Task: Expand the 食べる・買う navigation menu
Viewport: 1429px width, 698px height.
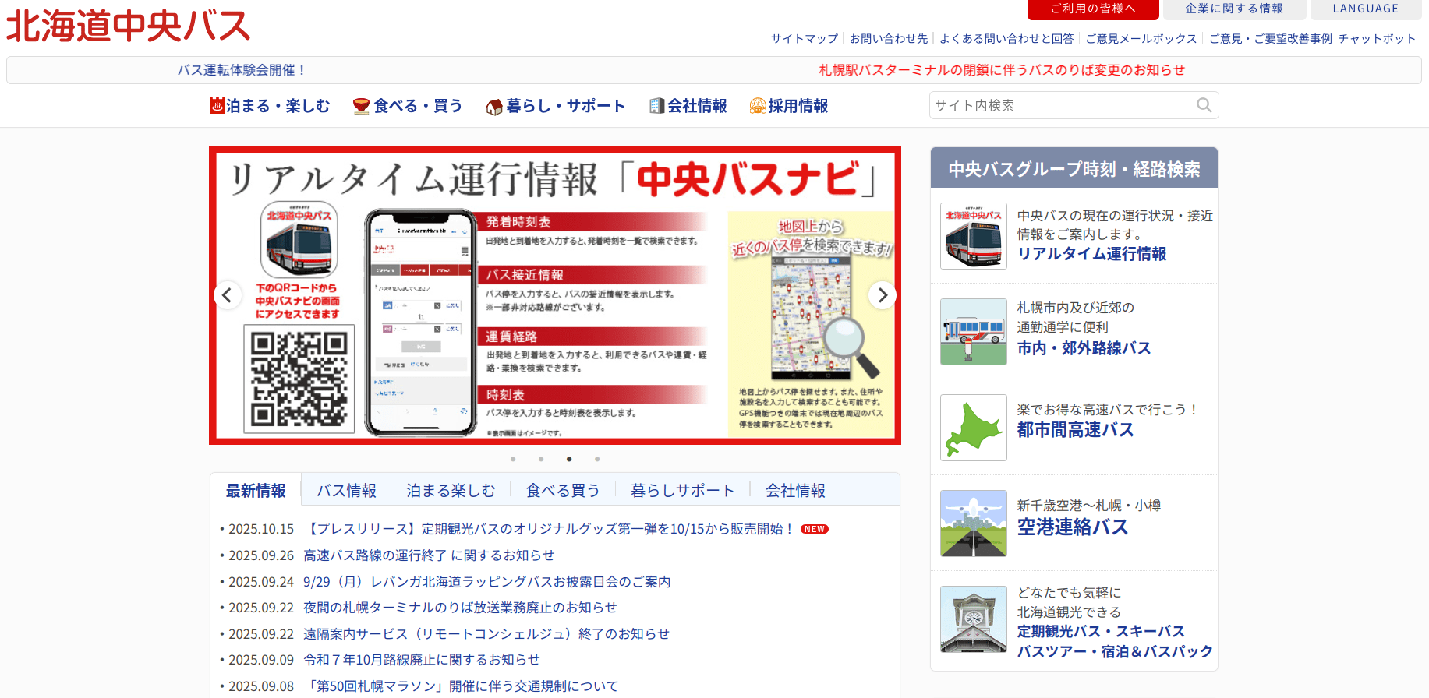Action: click(408, 106)
